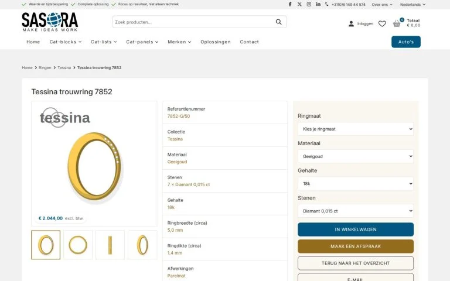
Task: Expand the Cat-panels menu
Action: click(x=142, y=42)
